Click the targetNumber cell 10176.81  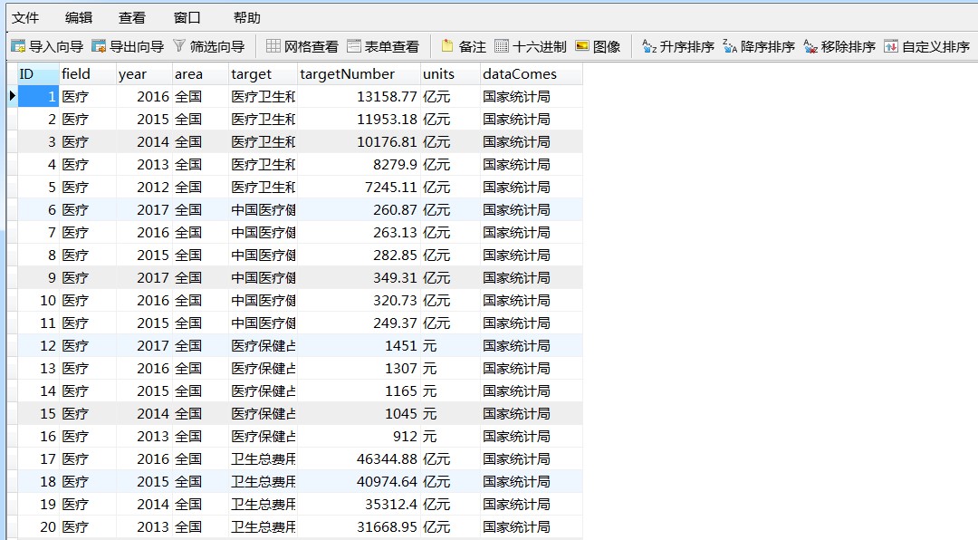[360, 141]
